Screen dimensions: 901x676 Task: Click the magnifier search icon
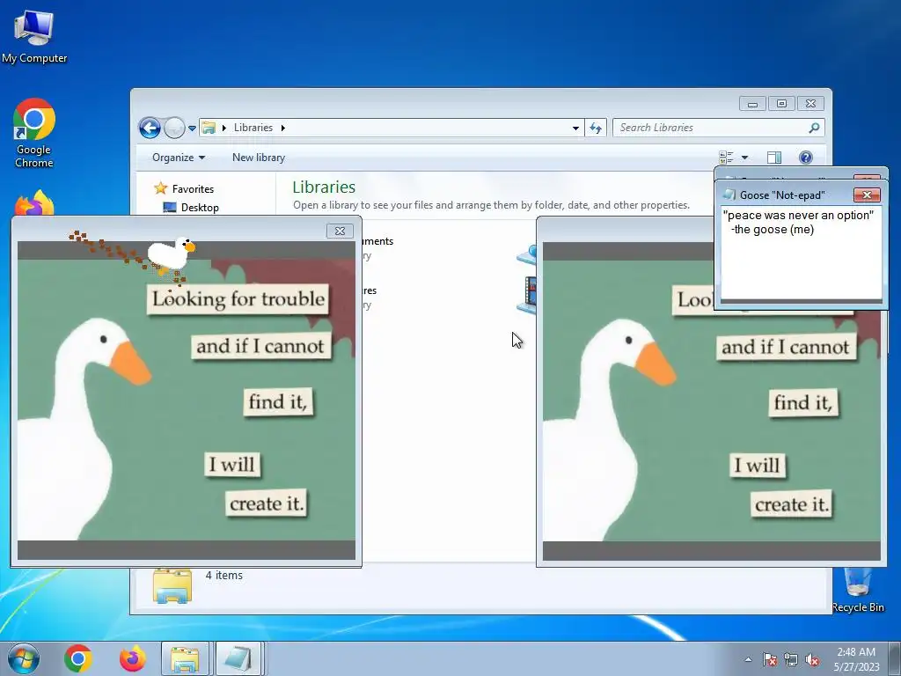point(814,128)
